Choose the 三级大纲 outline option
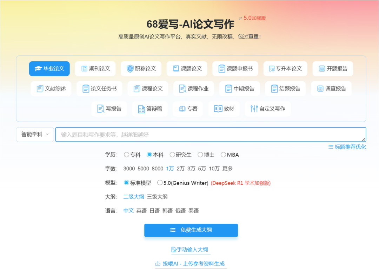This screenshot has width=379, height=278. point(157,197)
